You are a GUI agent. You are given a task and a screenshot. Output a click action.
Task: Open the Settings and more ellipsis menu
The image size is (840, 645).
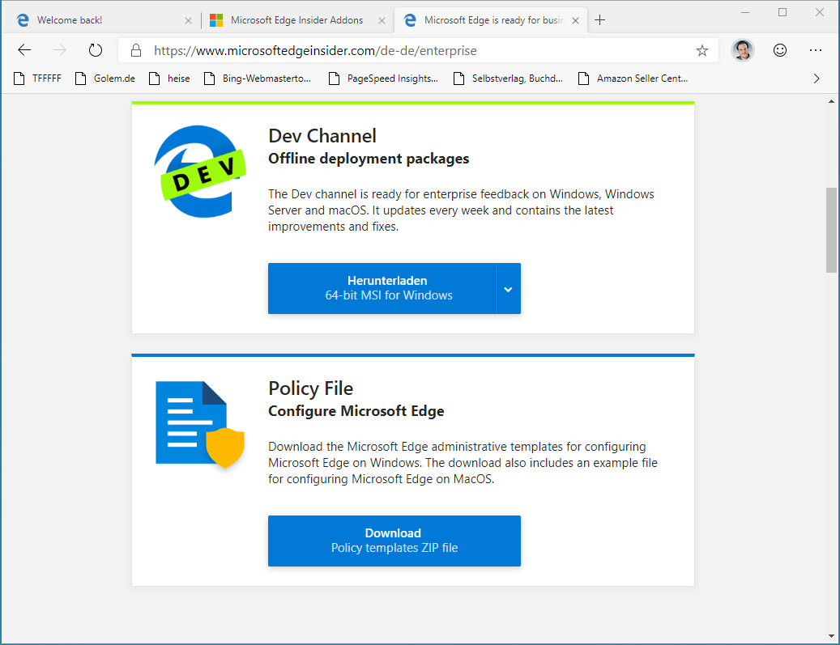point(816,50)
